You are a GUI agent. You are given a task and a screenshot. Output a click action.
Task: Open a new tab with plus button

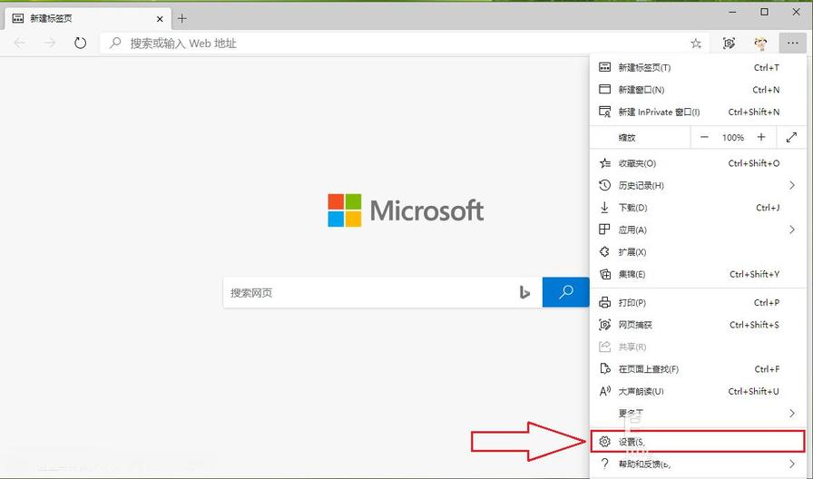pyautogui.click(x=181, y=19)
